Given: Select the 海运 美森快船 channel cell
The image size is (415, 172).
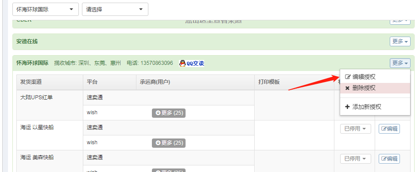Looking at the screenshot, I should [50, 161].
